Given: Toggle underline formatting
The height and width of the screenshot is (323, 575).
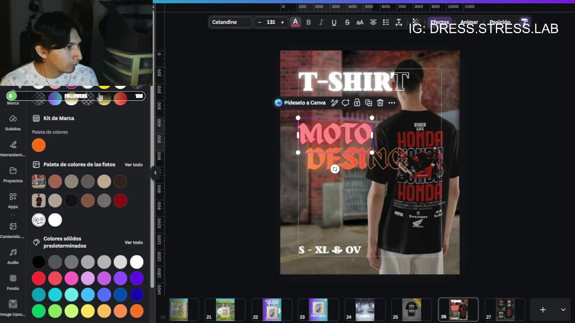Looking at the screenshot, I should (334, 22).
